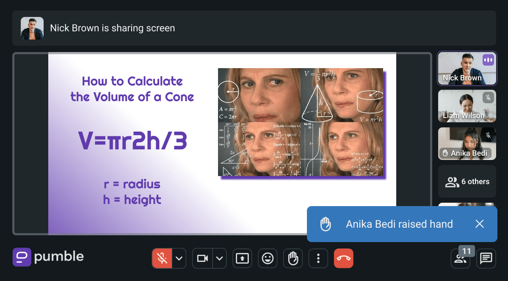Click the confused math lady meme image
508x281 pixels.
(301, 122)
